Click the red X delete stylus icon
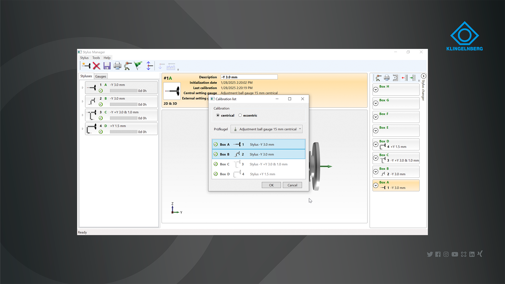The image size is (505, 284). tap(97, 66)
